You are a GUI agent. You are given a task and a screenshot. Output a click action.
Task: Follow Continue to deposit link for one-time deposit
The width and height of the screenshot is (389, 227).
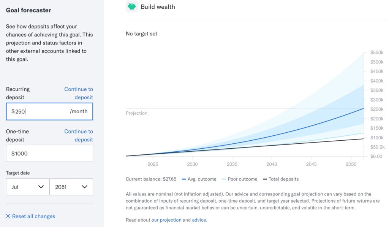79,135
